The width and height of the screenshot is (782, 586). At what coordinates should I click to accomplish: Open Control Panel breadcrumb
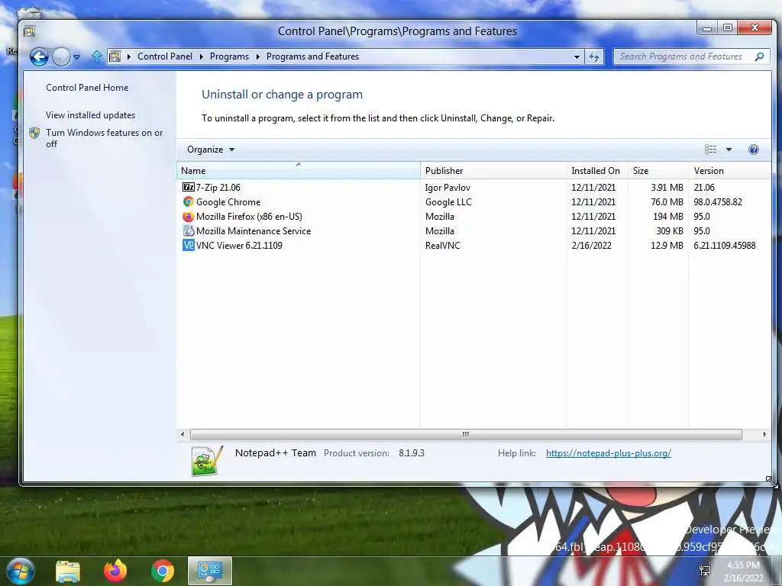165,56
